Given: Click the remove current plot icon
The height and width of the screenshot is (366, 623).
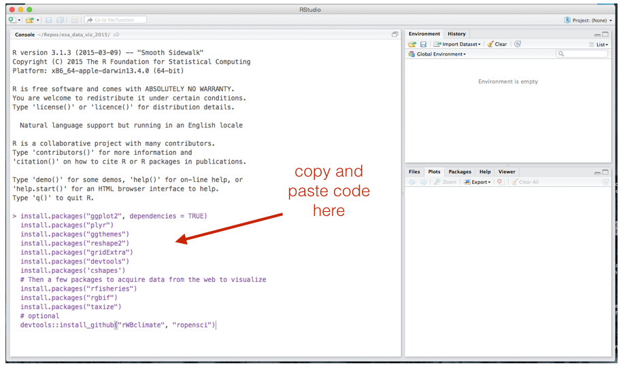Looking at the screenshot, I should pyautogui.click(x=500, y=181).
